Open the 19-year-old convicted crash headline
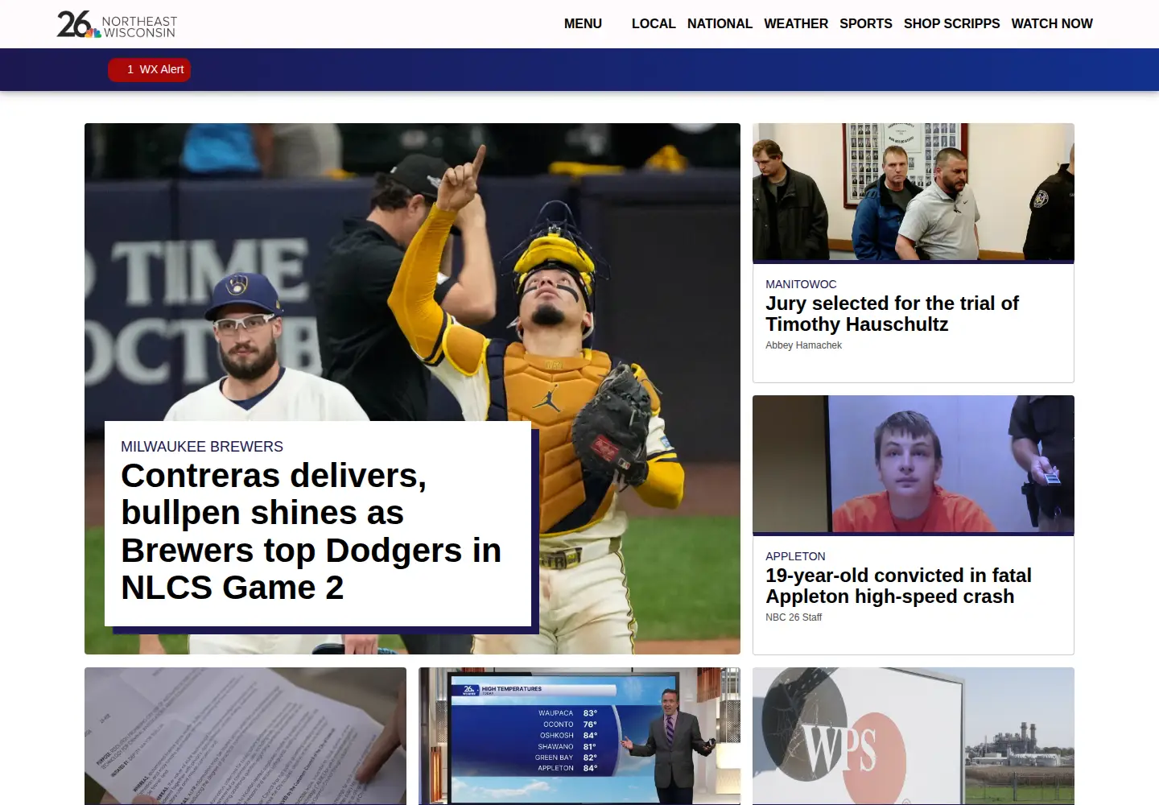Image resolution: width=1159 pixels, height=805 pixels. (x=898, y=586)
